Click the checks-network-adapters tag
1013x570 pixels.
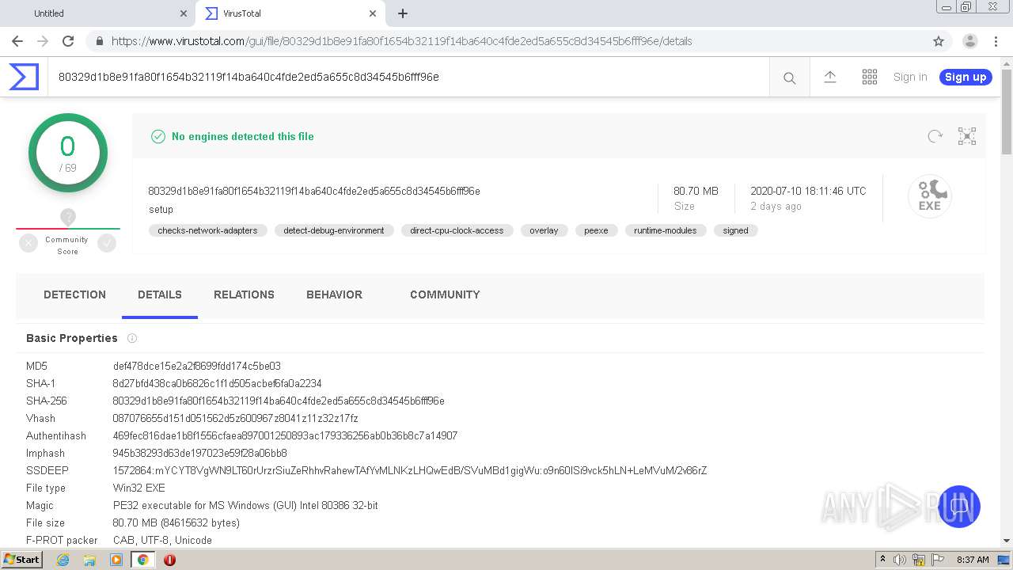point(207,230)
